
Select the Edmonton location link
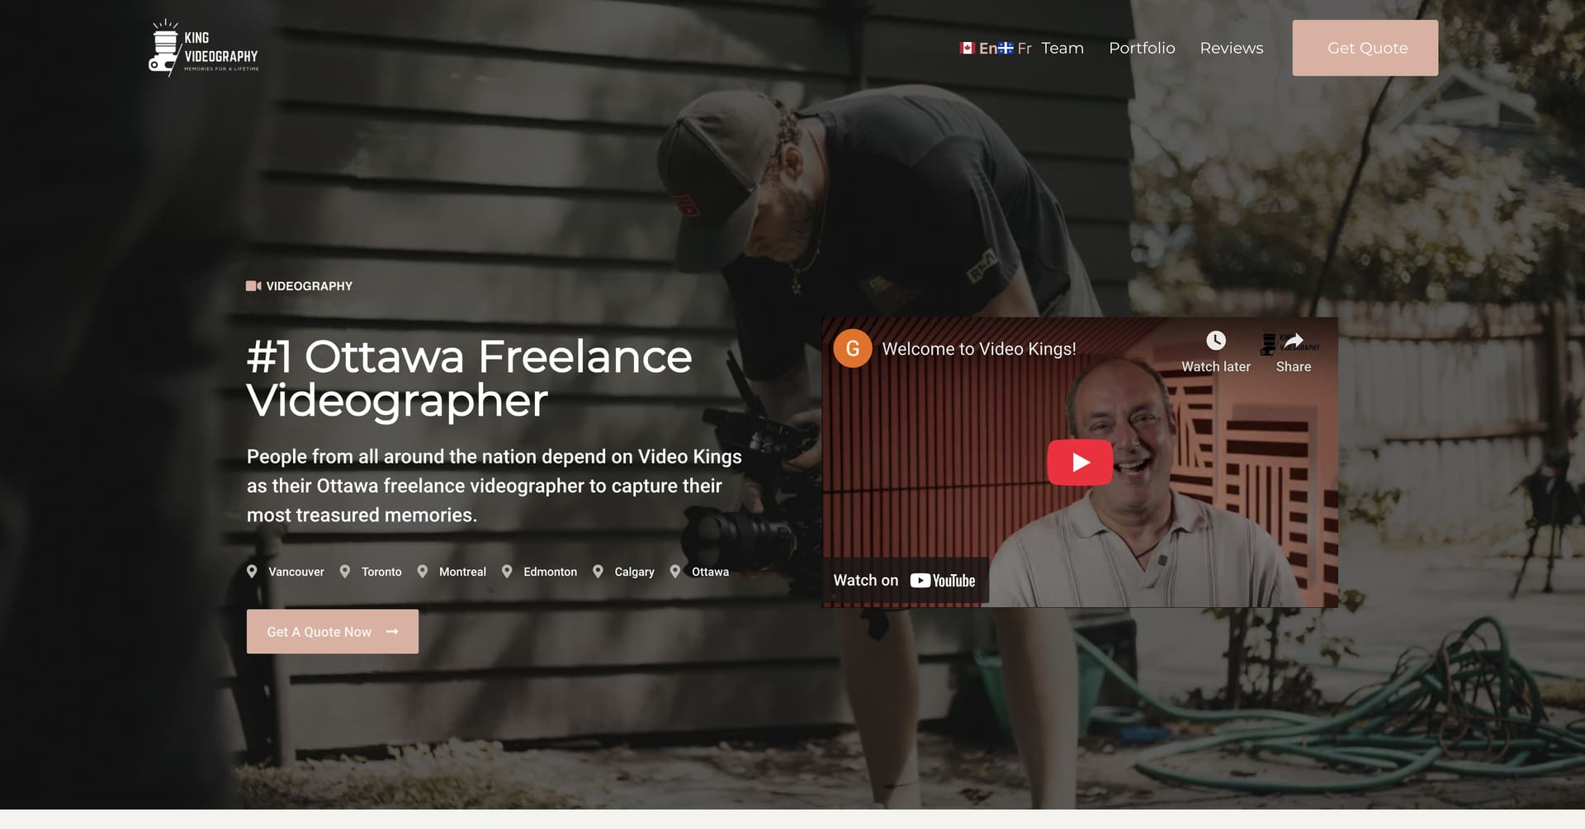pyautogui.click(x=550, y=572)
